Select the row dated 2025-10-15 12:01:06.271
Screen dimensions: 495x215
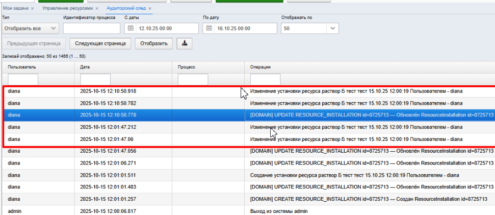point(248,163)
